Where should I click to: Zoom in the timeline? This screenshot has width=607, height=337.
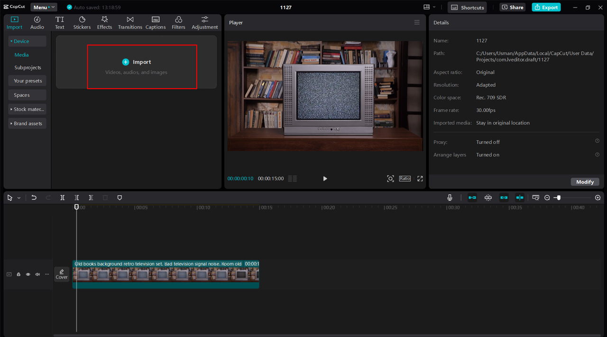[x=598, y=198]
